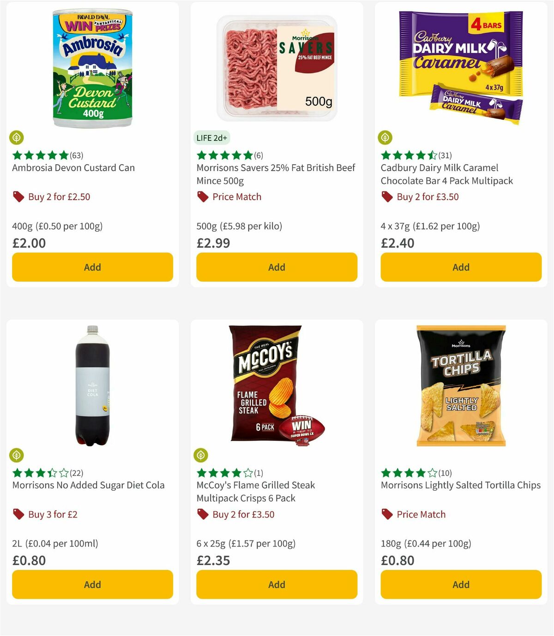Add Diet Cola to the basket
The height and width of the screenshot is (636, 554).
click(x=92, y=584)
